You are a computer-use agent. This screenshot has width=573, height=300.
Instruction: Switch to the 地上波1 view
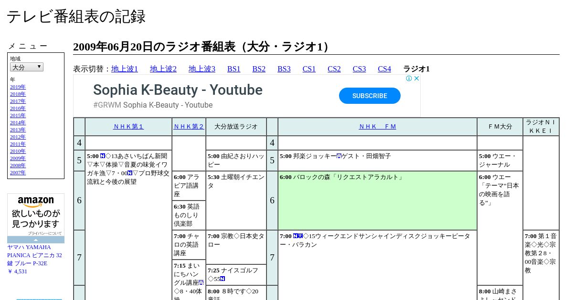(125, 69)
